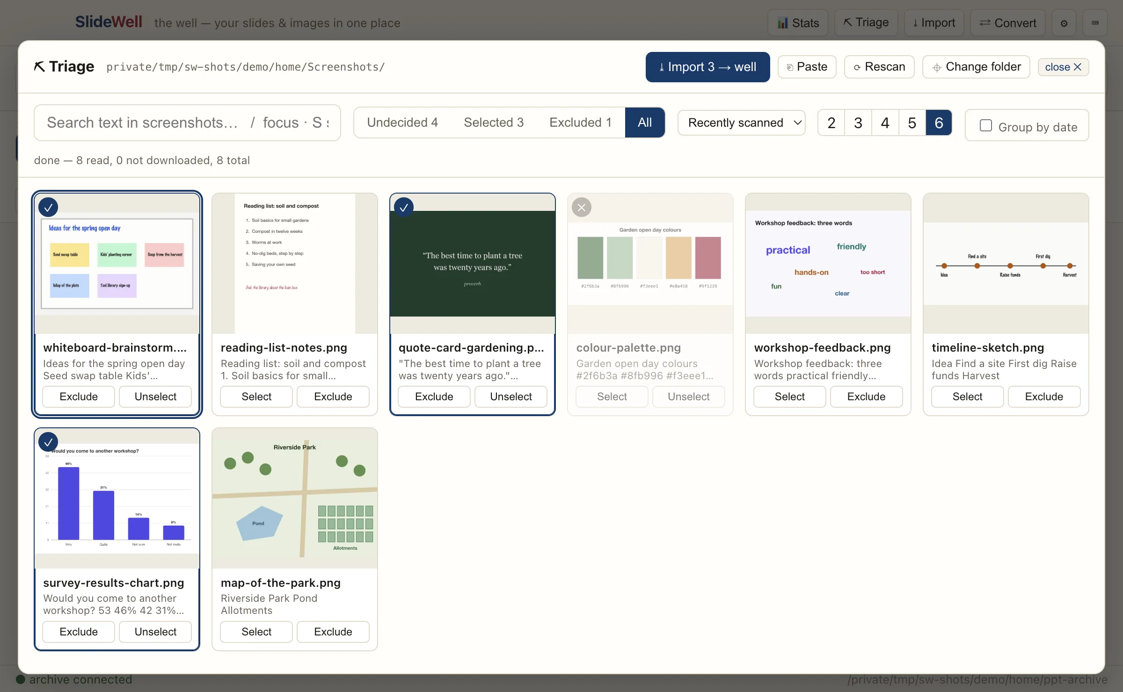This screenshot has height=692, width=1123.
Task: Unselect quote-card-gardening screenshot
Action: pos(511,396)
